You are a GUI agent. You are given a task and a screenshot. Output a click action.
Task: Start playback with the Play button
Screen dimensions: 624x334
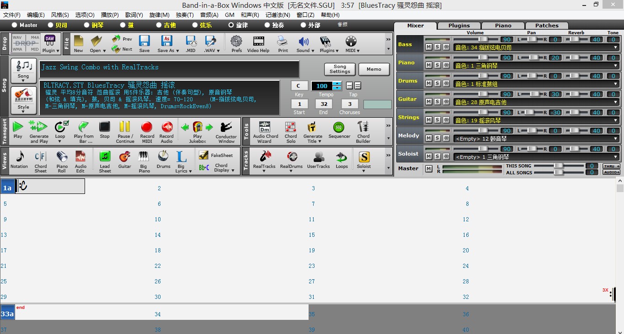[18, 130]
